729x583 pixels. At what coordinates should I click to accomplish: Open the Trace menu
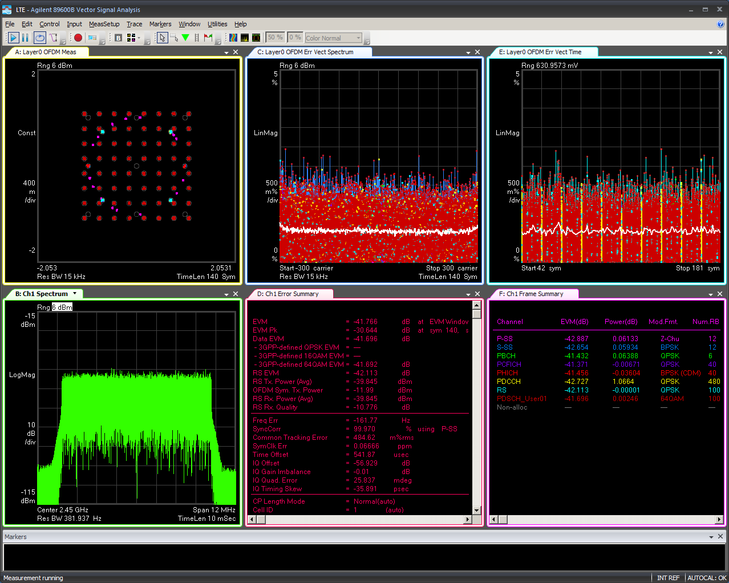click(x=135, y=24)
